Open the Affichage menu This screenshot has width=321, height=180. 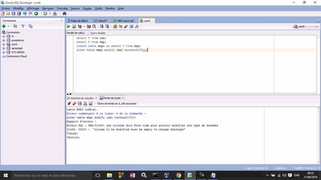pyautogui.click(x=33, y=8)
